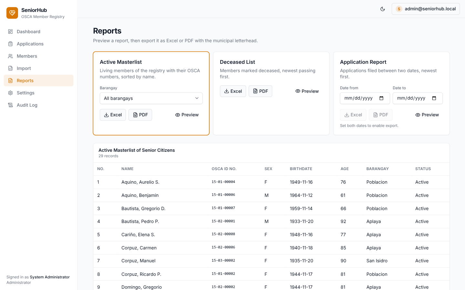
Task: Download the Deceased List as PDF
Action: (x=260, y=91)
